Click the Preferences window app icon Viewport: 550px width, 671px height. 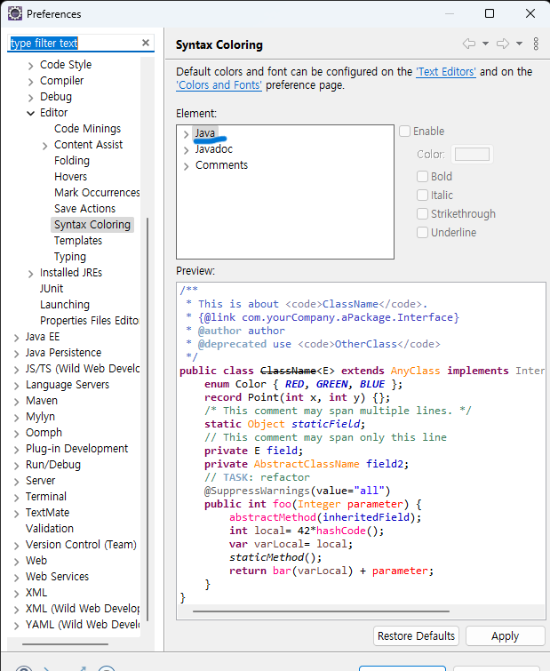coord(15,13)
